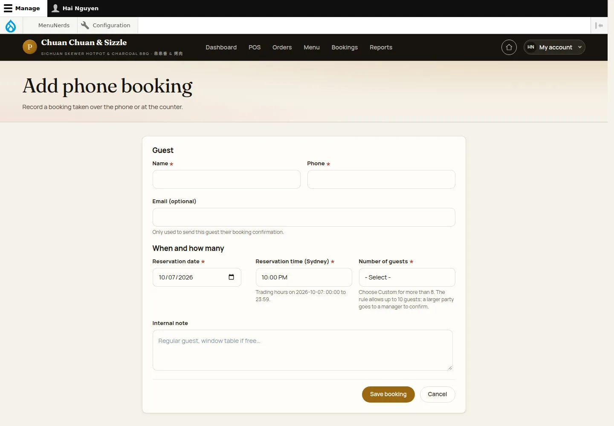614x426 pixels.
Task: Open the Menu navigation item
Action: click(x=312, y=47)
